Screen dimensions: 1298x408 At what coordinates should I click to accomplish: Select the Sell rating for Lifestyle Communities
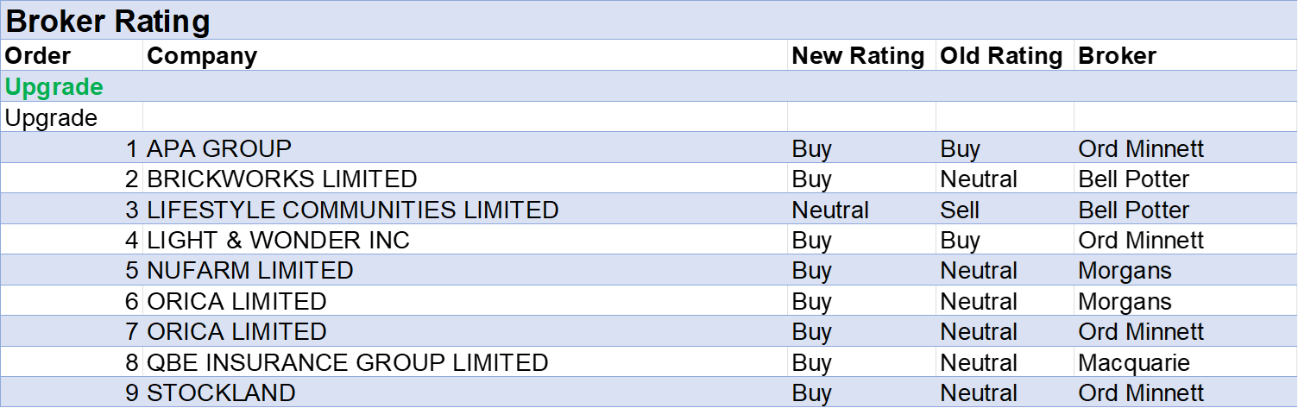pos(960,210)
